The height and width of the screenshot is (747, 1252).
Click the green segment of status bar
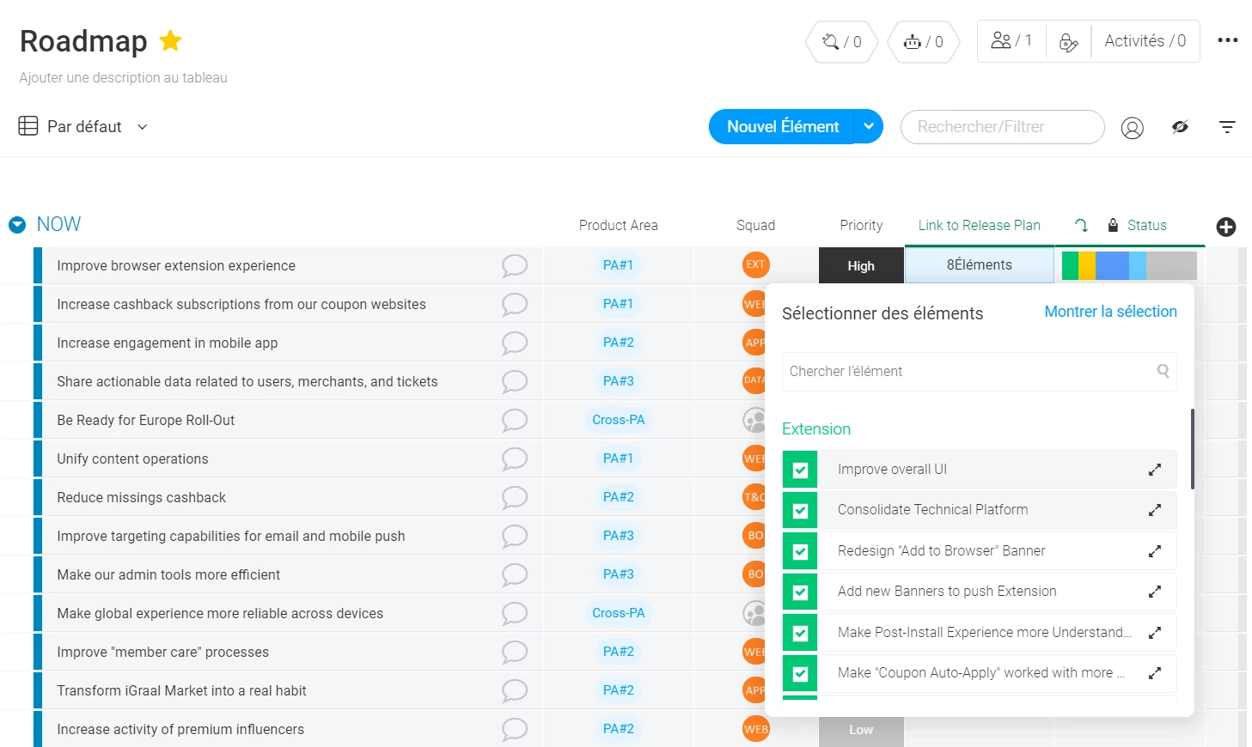[1070, 266]
